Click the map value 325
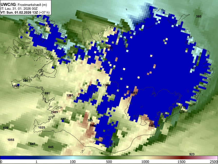218x164 pixels. click(90, 120)
